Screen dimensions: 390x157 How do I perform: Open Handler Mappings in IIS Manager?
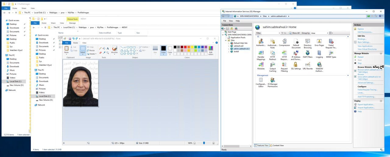coord(261,55)
